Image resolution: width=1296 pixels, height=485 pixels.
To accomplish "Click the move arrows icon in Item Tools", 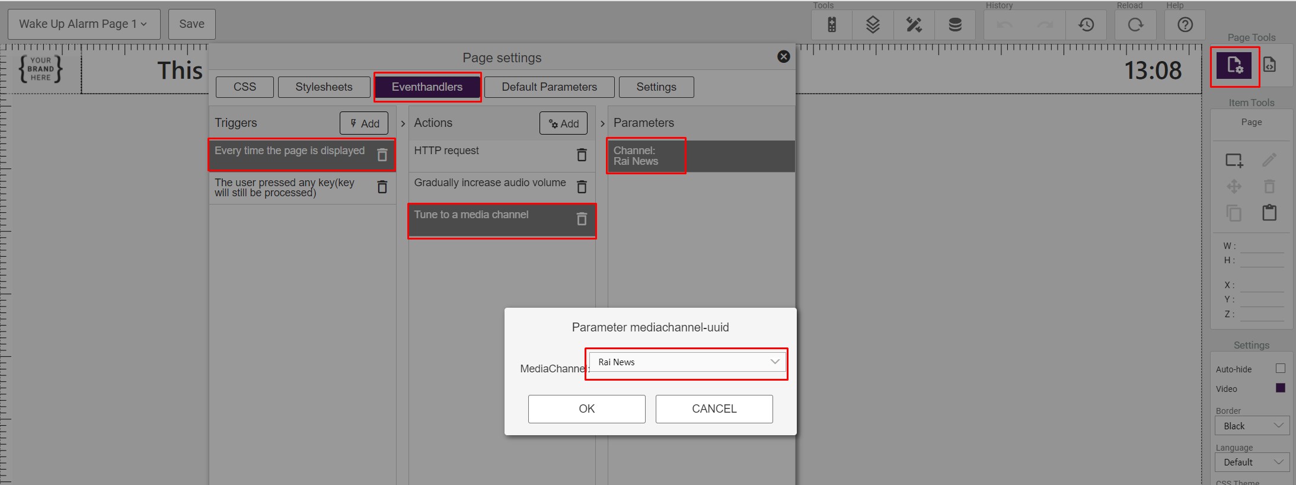I will [x=1234, y=187].
